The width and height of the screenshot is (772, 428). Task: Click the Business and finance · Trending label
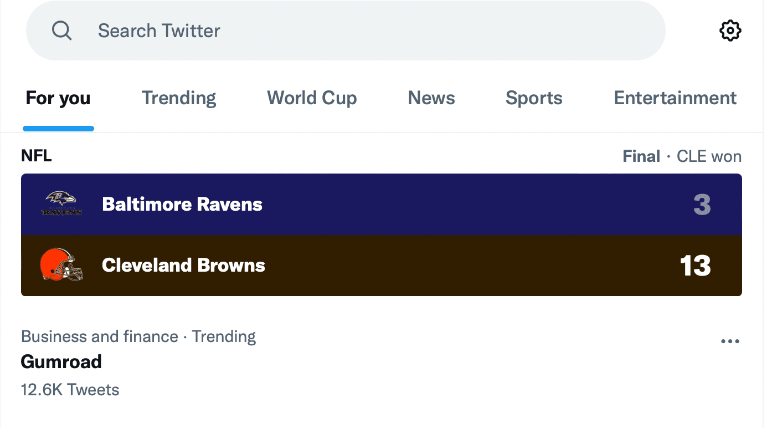pyautogui.click(x=138, y=337)
